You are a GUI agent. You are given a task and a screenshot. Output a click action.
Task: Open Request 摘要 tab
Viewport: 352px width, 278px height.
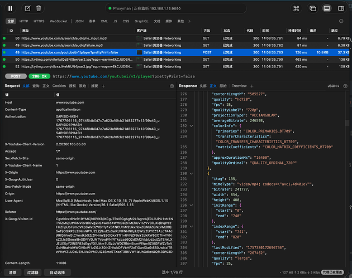click(x=94, y=86)
